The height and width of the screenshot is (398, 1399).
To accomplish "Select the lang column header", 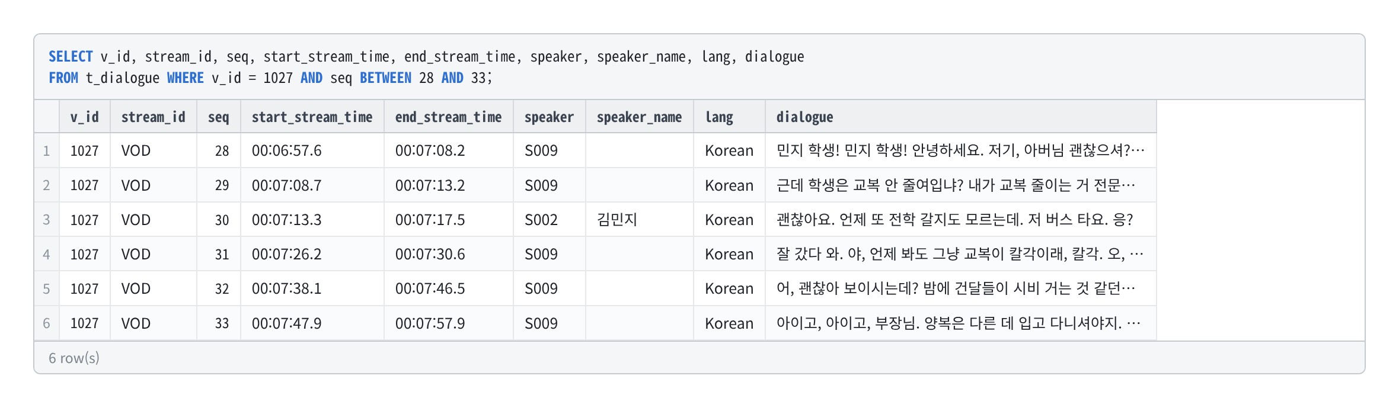I will 730,117.
